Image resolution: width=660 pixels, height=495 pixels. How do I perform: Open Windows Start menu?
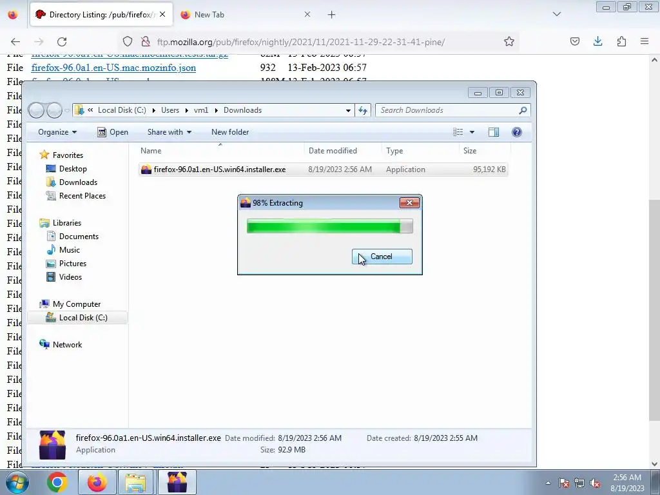click(17, 482)
